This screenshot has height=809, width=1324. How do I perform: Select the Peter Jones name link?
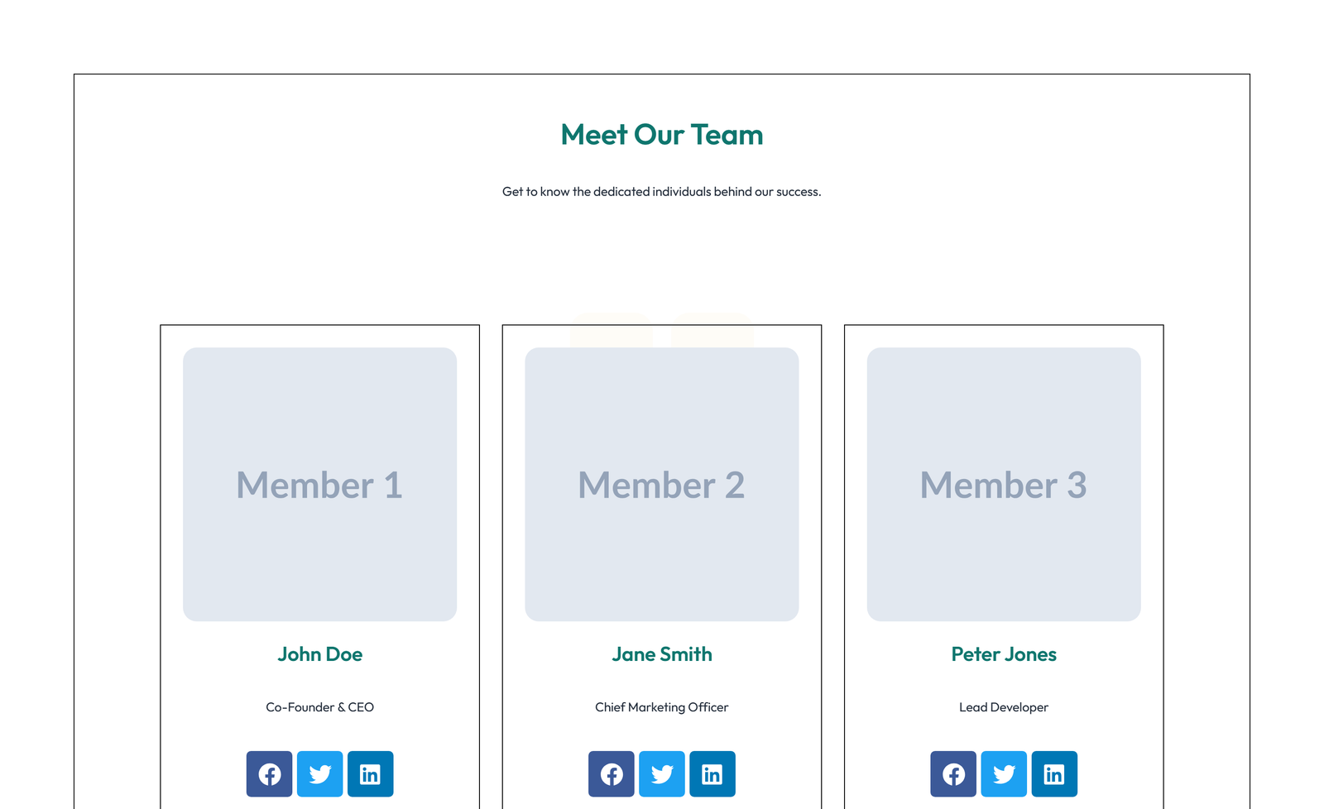coord(1003,654)
